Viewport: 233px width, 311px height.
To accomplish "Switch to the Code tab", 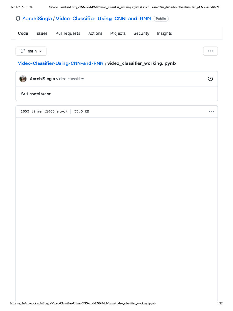I will tap(23, 33).
